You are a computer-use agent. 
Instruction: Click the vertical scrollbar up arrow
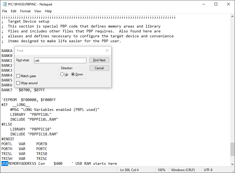(232, 16)
